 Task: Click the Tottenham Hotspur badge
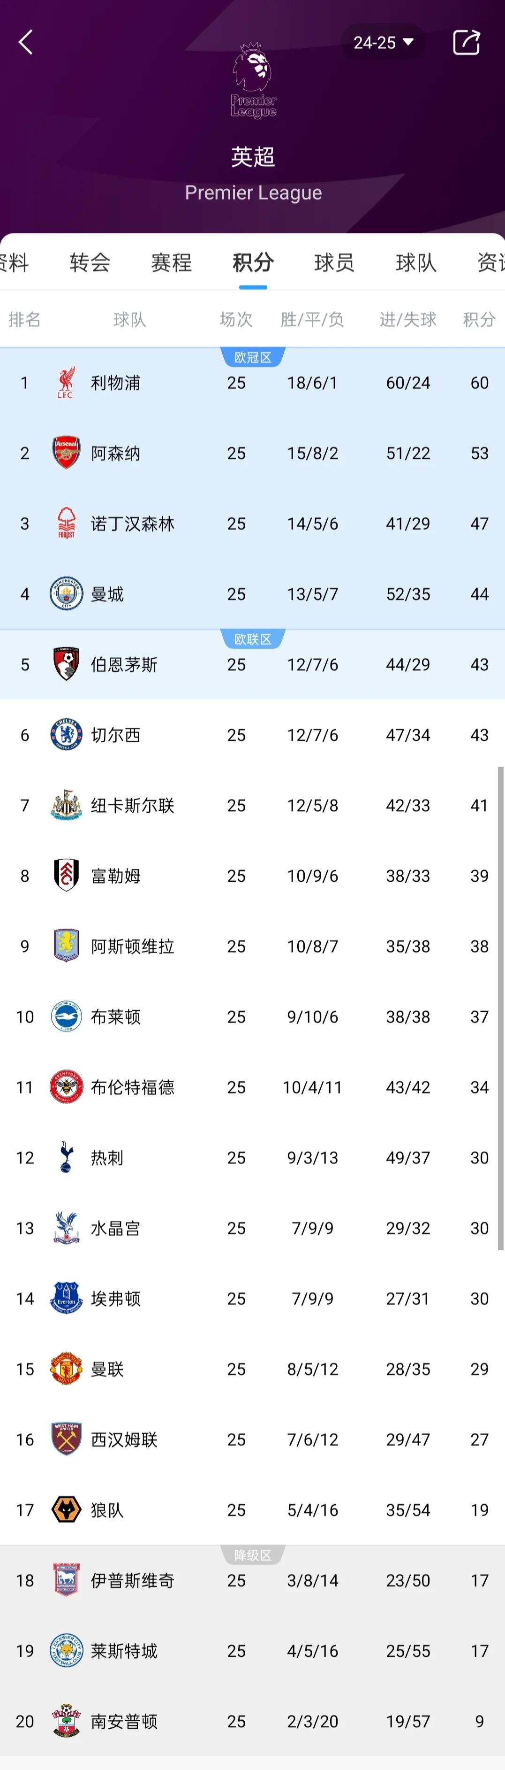(65, 1158)
